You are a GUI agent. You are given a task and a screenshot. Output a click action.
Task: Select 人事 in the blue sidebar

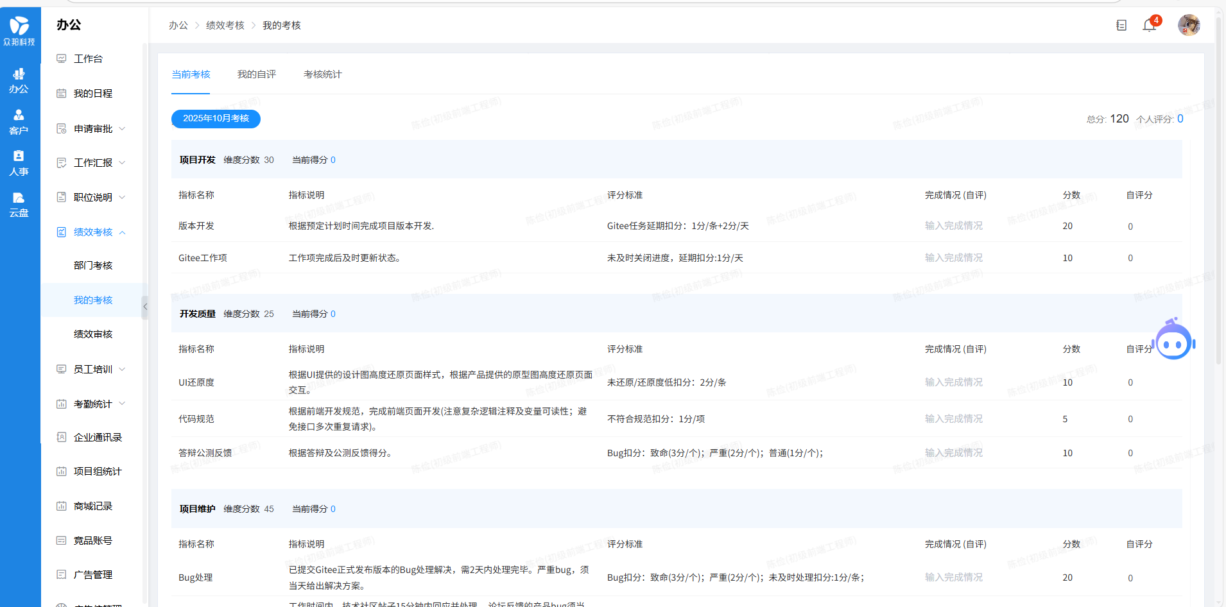pos(19,163)
